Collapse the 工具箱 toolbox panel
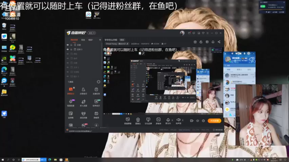 pos(98,82)
